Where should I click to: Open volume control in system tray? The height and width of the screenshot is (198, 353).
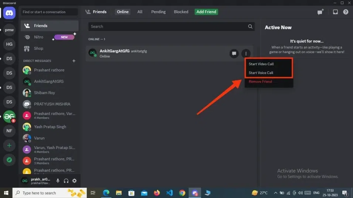pos(301,193)
